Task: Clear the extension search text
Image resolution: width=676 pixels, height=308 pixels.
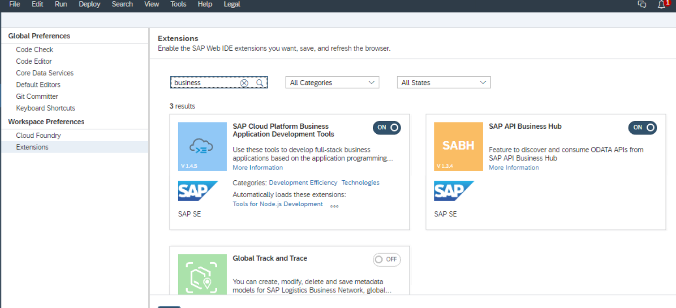Action: click(244, 83)
